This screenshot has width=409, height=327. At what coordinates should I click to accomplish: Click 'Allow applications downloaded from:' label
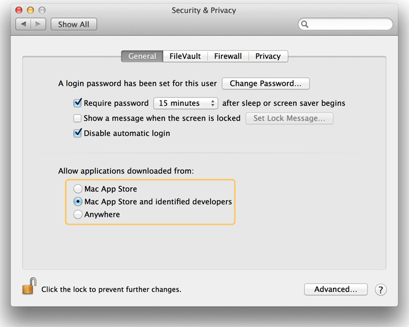point(126,171)
